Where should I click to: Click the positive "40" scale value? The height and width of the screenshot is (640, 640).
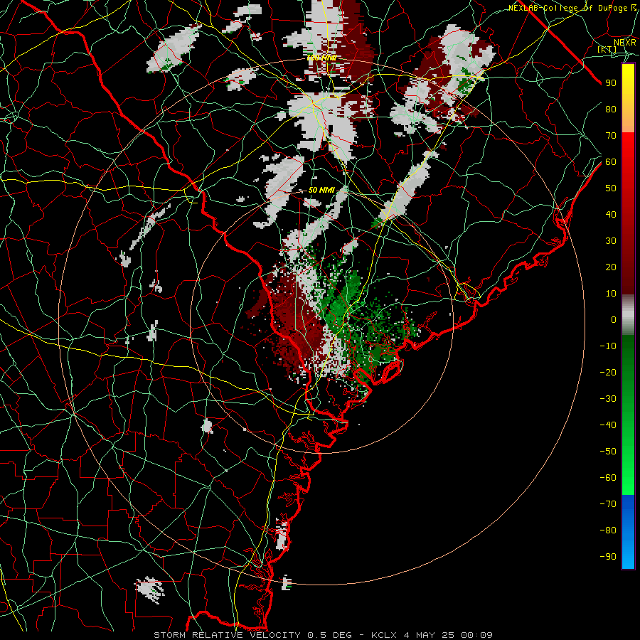click(x=611, y=215)
